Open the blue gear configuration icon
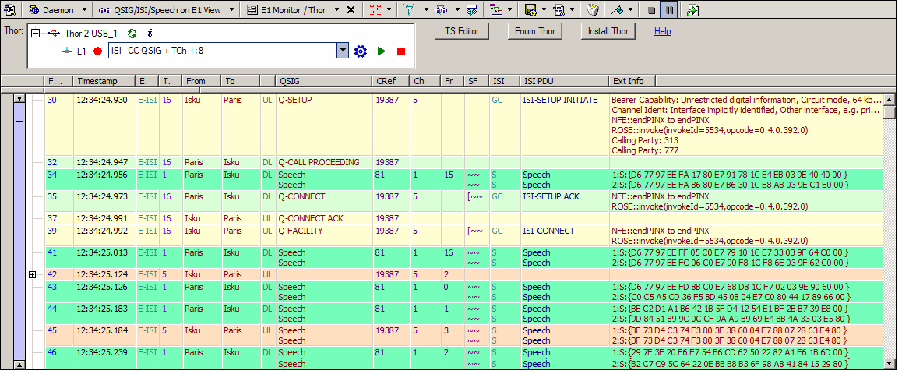902x374 pixels. pos(360,51)
